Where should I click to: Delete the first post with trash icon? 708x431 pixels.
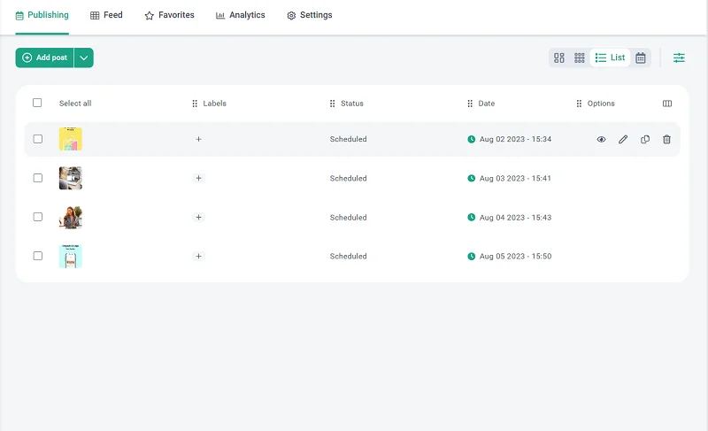(x=666, y=139)
